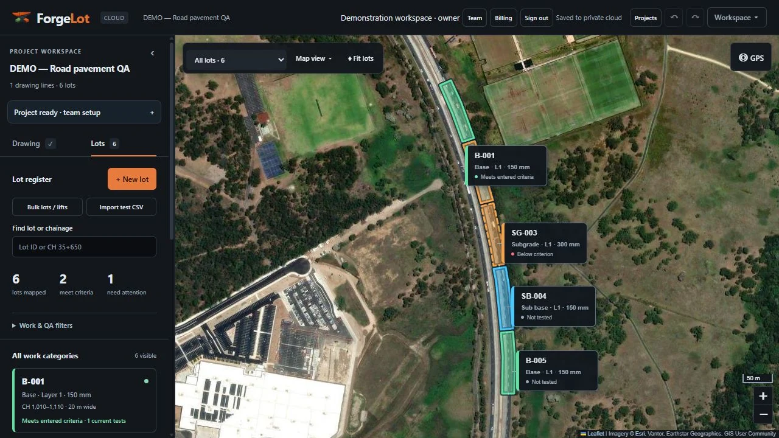The height and width of the screenshot is (438, 779).
Task: Click 'Saved to private cloud' status text
Action: pyautogui.click(x=589, y=18)
